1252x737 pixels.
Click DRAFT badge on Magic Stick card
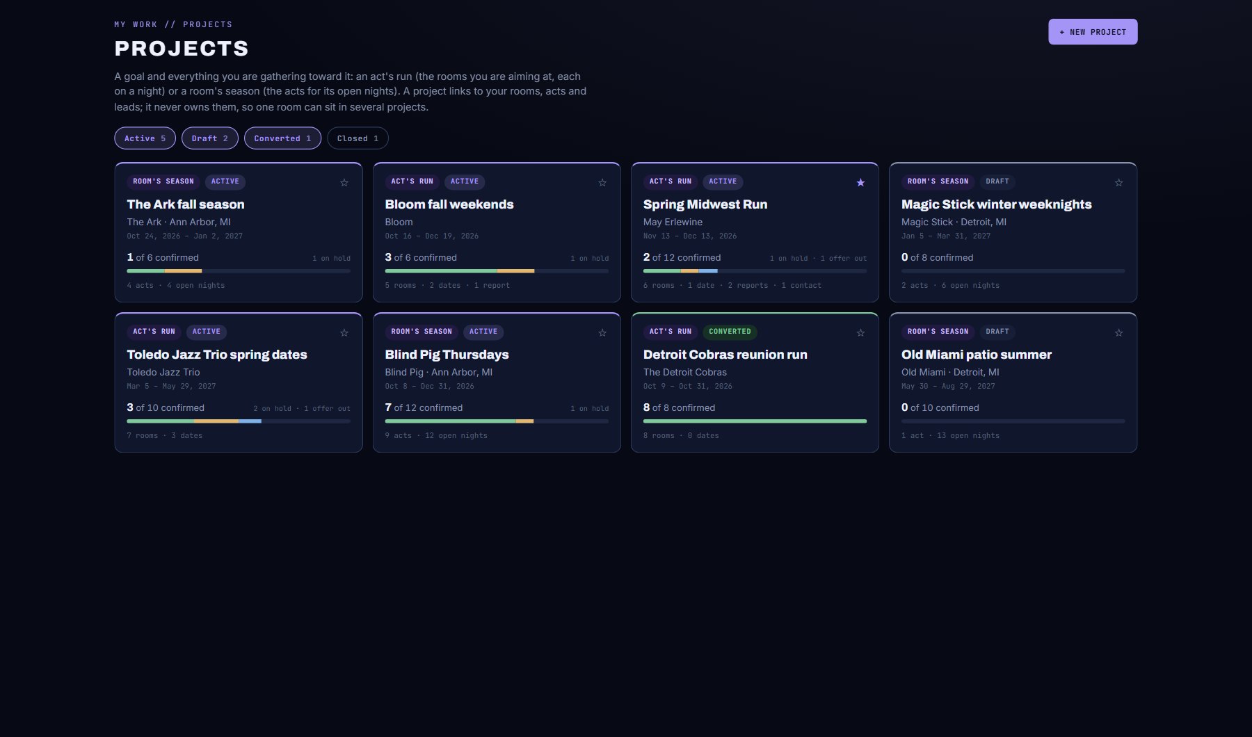997,181
